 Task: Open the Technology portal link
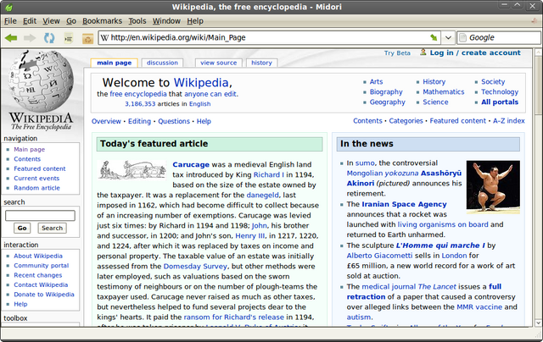[500, 92]
